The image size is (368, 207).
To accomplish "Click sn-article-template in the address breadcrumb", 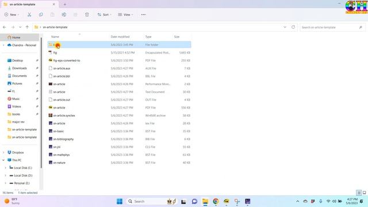I will (x=55, y=27).
